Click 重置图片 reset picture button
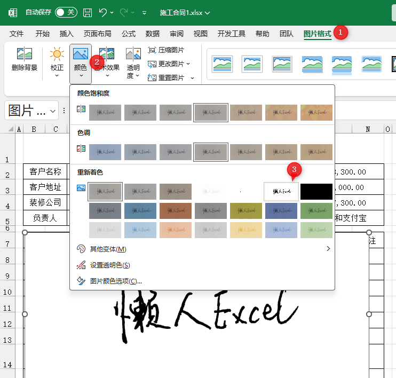The height and width of the screenshot is (378, 396). pos(166,78)
